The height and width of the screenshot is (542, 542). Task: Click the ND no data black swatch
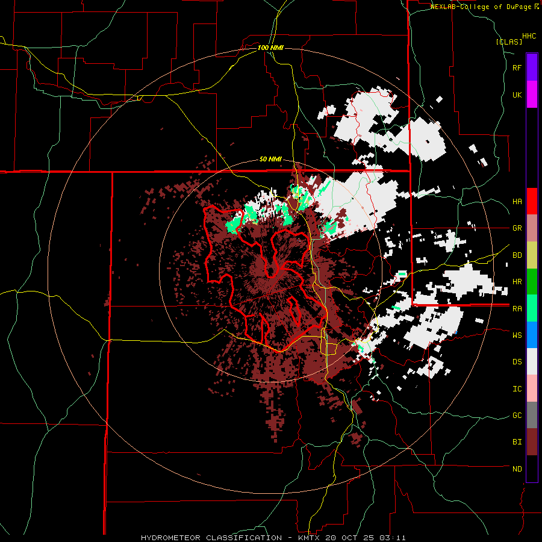point(532,469)
